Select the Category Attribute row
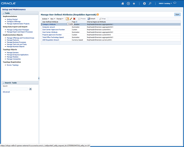Viewport: 184px width, 147px height. coord(111,24)
